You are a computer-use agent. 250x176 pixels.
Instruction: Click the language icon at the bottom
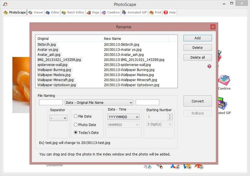(x=147, y=167)
